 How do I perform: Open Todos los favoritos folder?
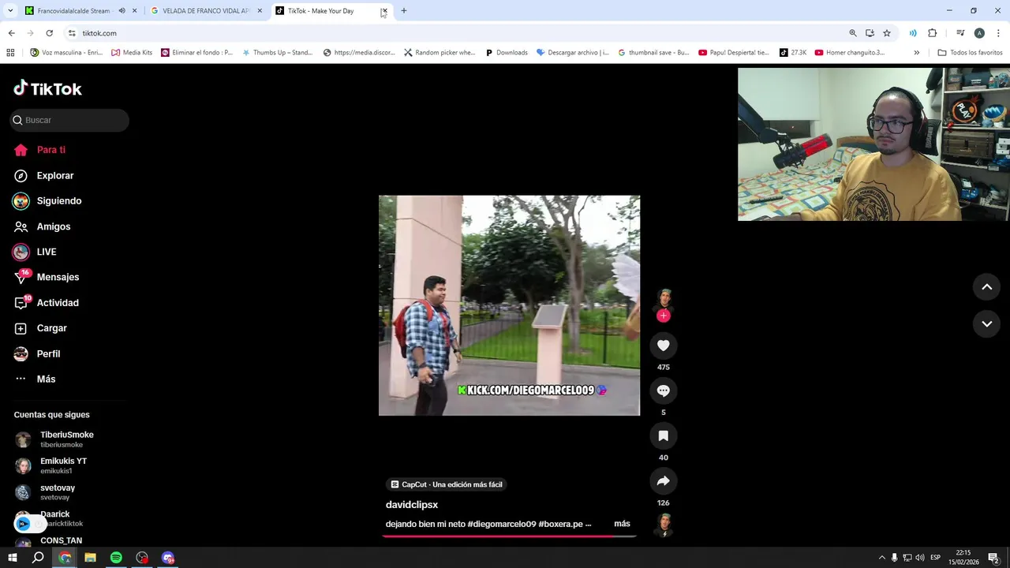tap(970, 53)
